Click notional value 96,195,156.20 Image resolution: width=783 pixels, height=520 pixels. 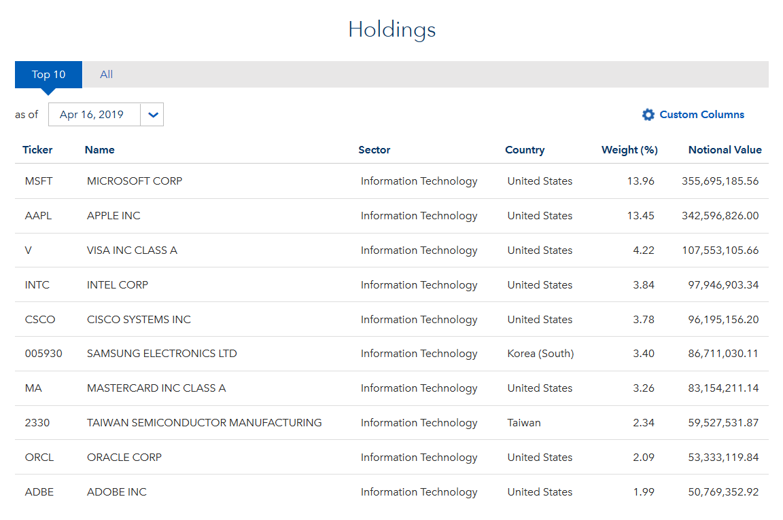(724, 319)
